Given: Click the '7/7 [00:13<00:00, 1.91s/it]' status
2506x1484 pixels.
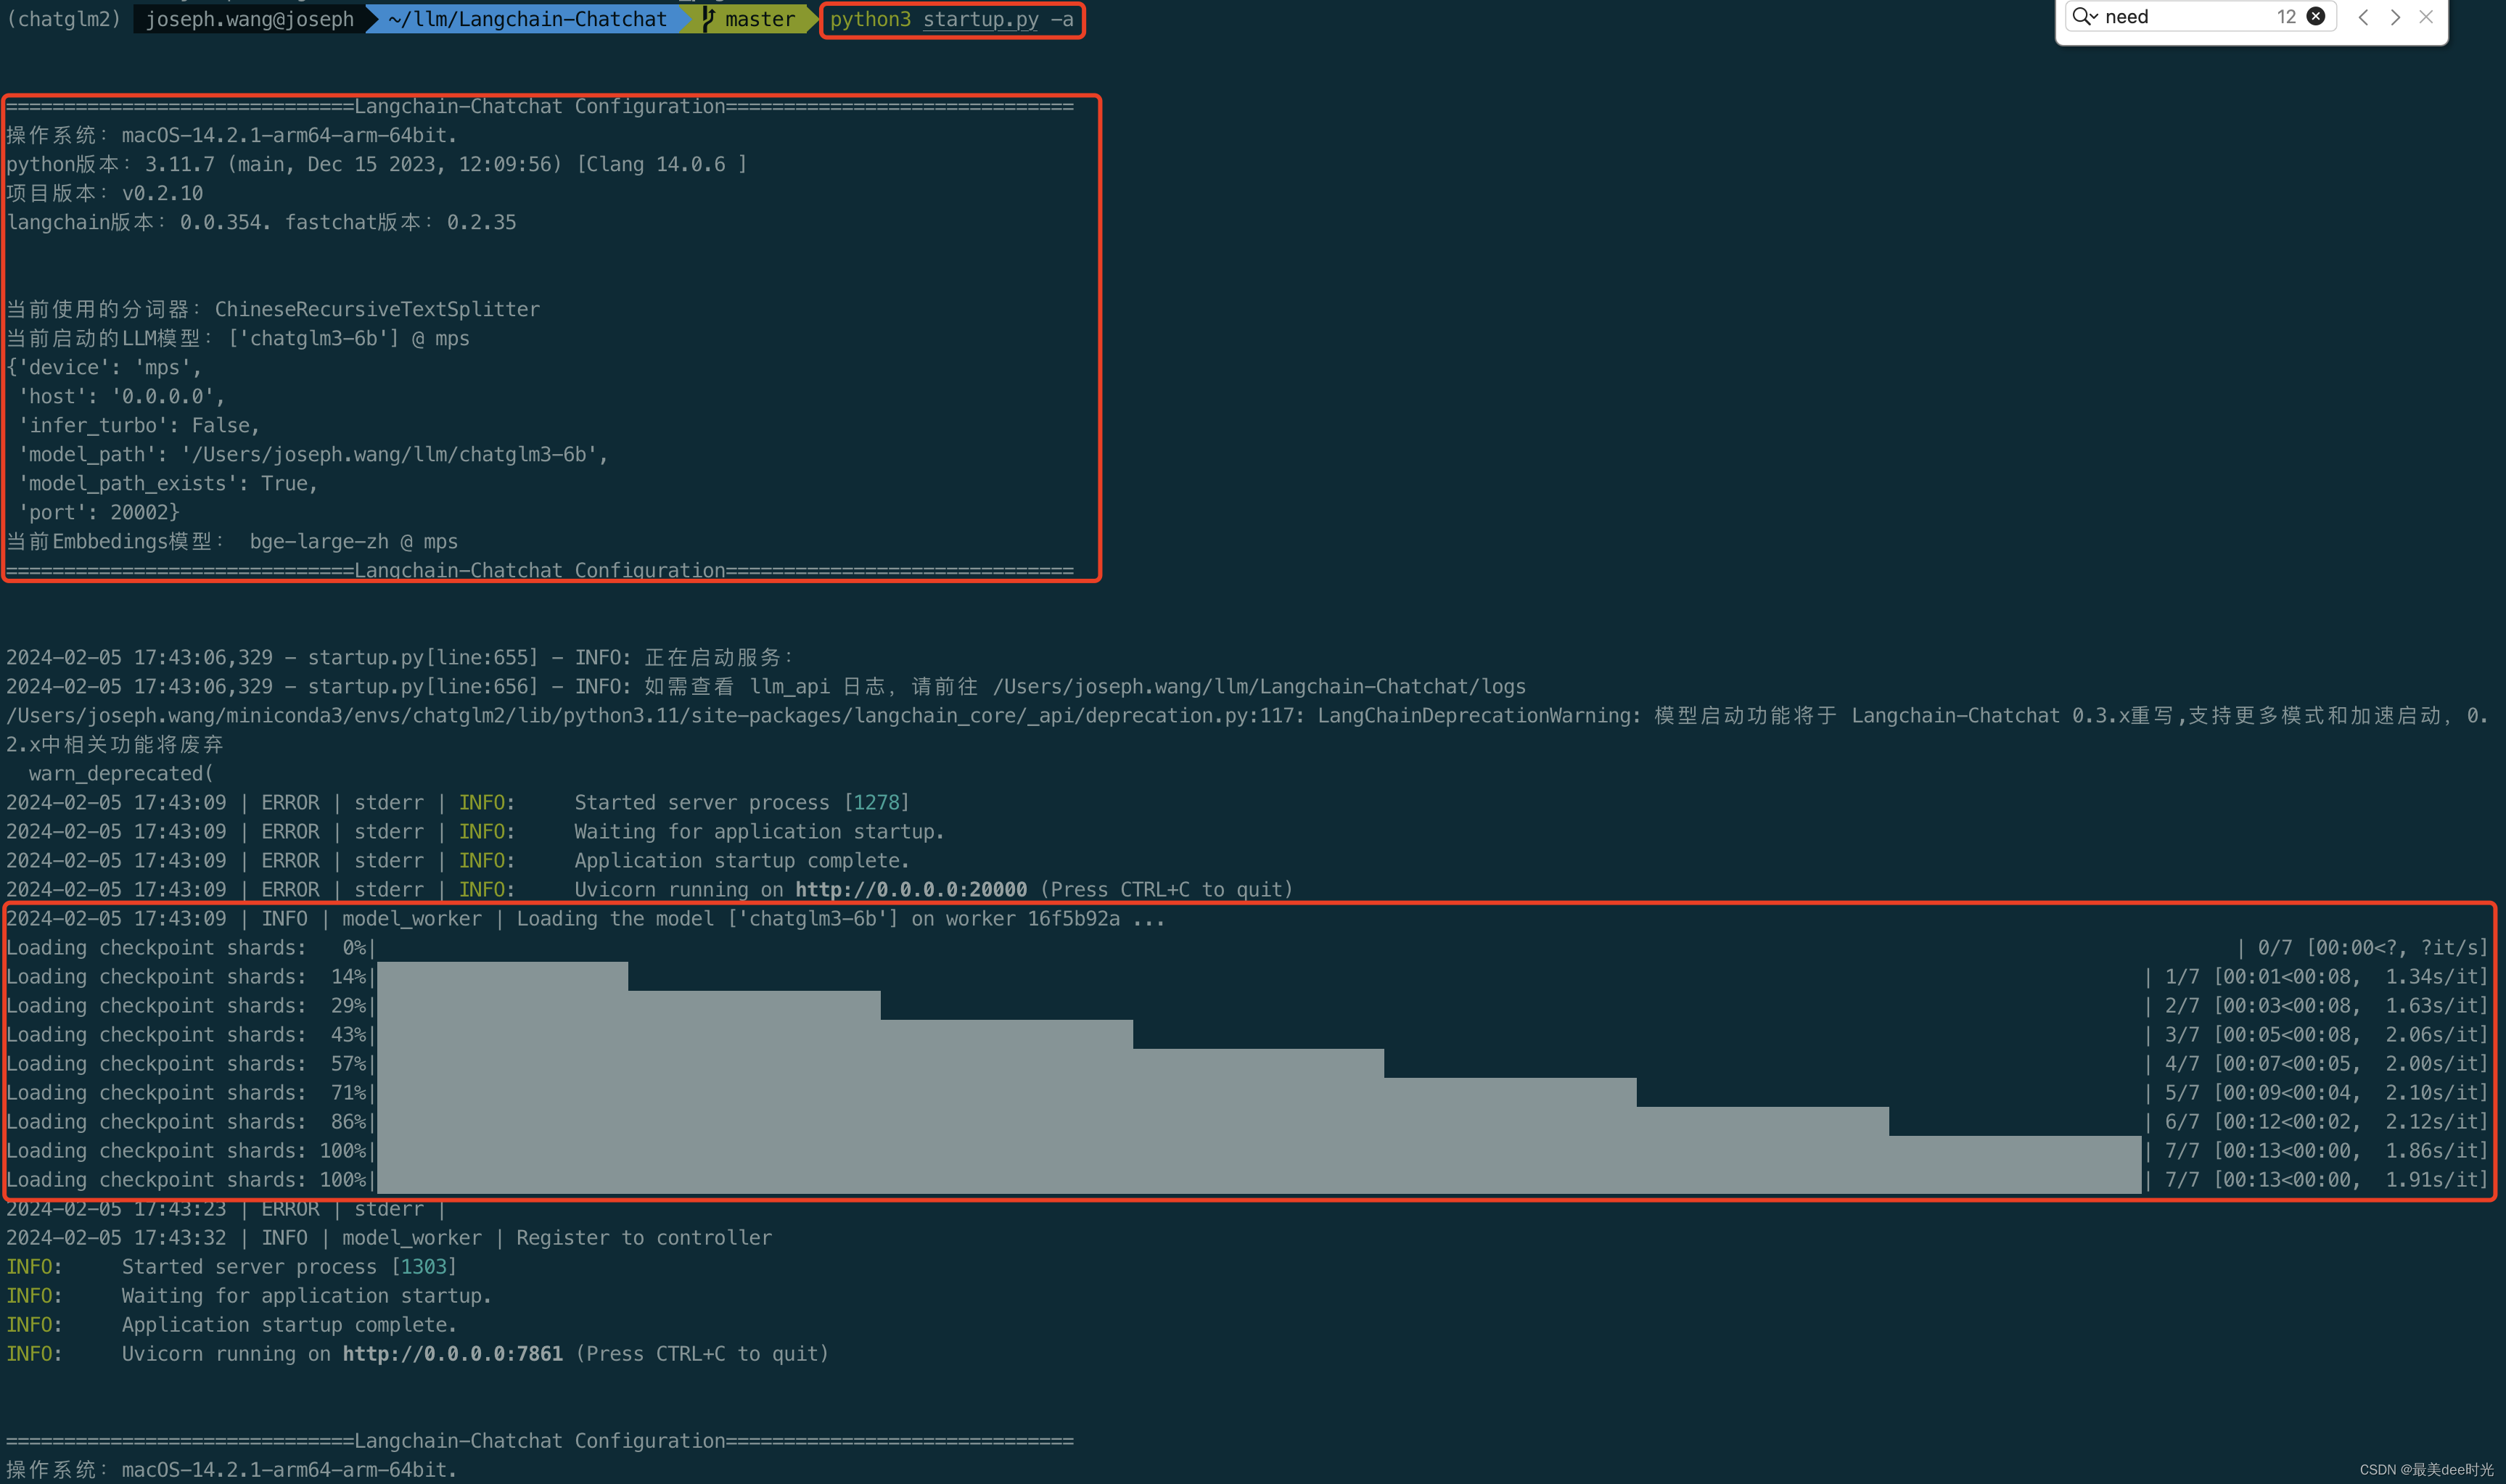Looking at the screenshot, I should pyautogui.click(x=2326, y=1179).
